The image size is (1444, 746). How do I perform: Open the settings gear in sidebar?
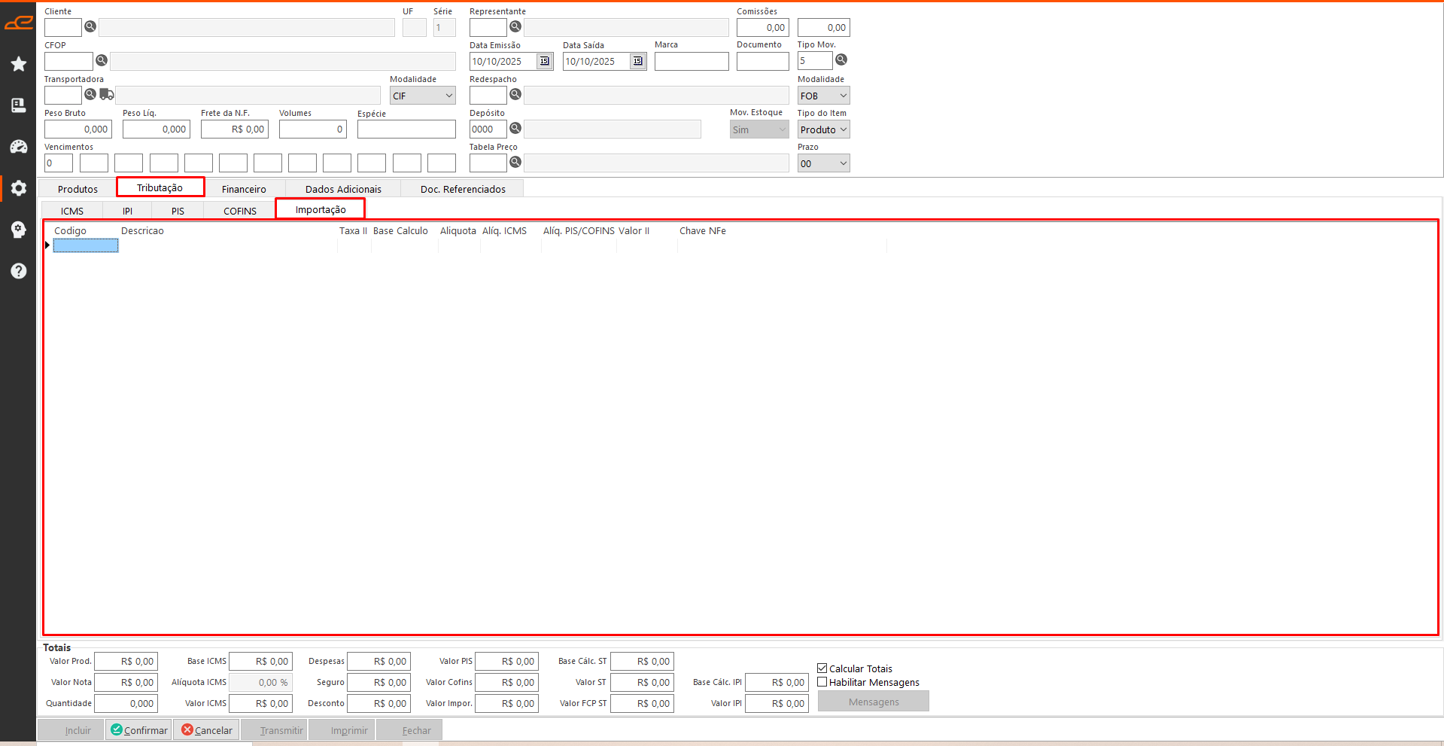[19, 188]
